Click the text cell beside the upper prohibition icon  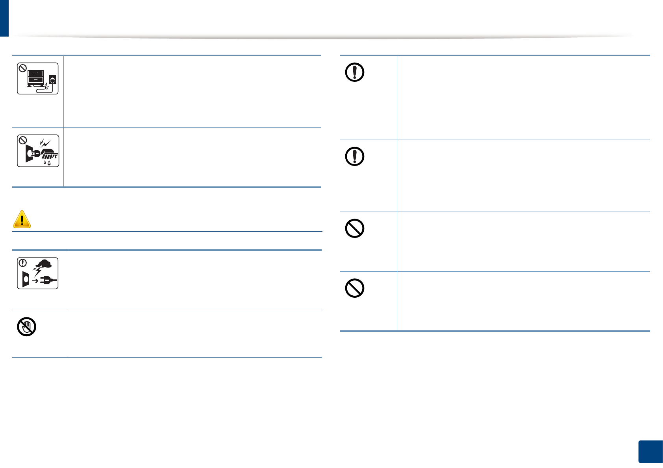pyautogui.click(x=523, y=242)
